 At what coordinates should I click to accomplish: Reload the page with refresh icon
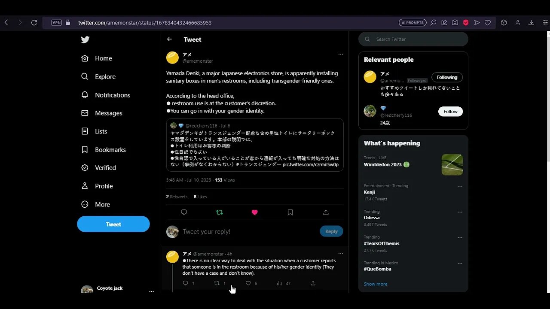coord(34,22)
